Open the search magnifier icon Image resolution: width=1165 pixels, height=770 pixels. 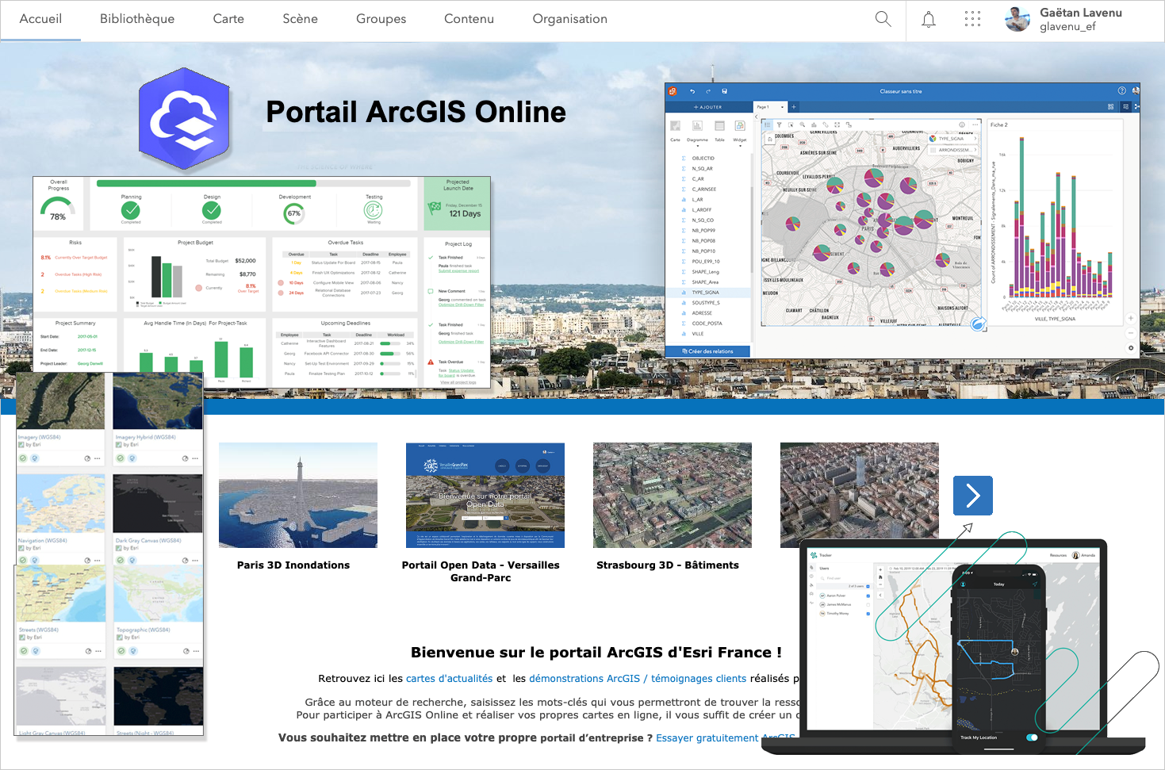[x=883, y=19]
